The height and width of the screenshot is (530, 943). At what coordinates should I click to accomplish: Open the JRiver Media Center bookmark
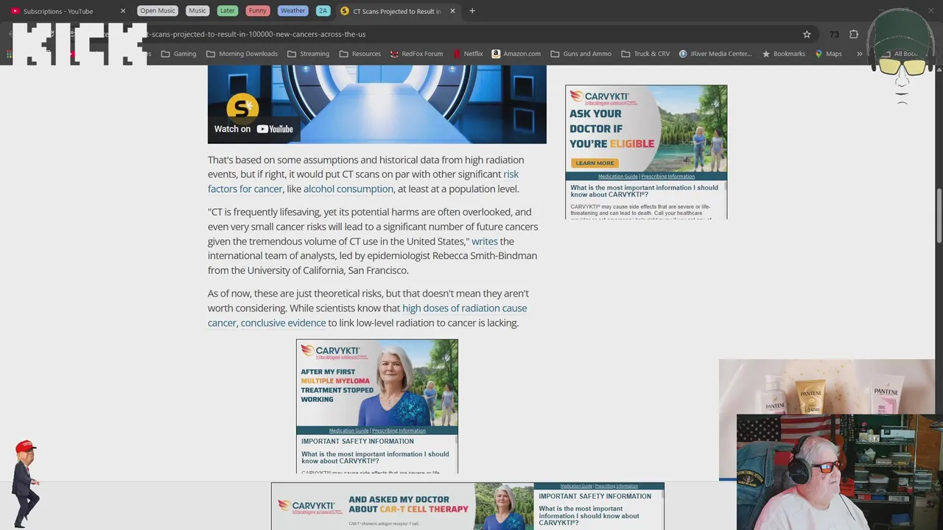pyautogui.click(x=715, y=54)
